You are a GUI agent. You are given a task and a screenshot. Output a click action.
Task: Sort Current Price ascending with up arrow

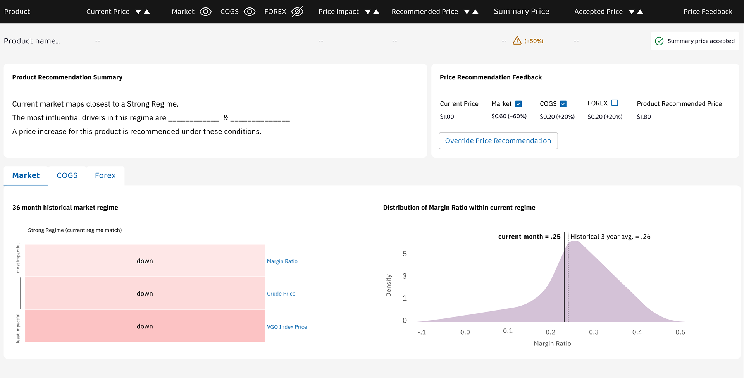click(x=147, y=12)
